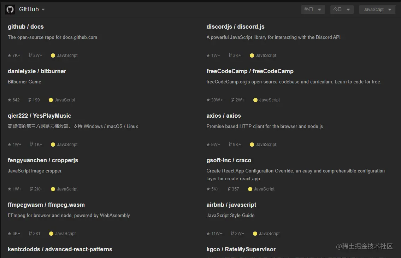Open the axios / axios repository
The height and width of the screenshot is (258, 401).
click(224, 116)
